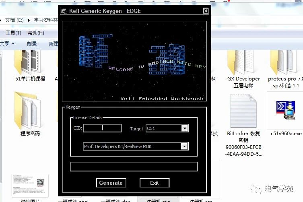Select the 程序密码 folder icon
The image size is (303, 202).
pyautogui.click(x=28, y=111)
